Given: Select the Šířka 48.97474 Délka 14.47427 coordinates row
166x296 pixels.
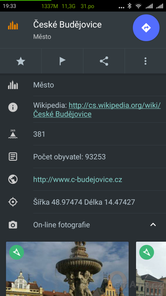Looking at the screenshot, I should click(x=83, y=202).
